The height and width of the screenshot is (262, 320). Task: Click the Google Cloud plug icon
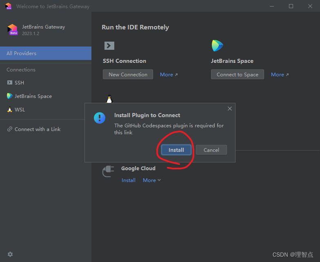[x=109, y=171]
